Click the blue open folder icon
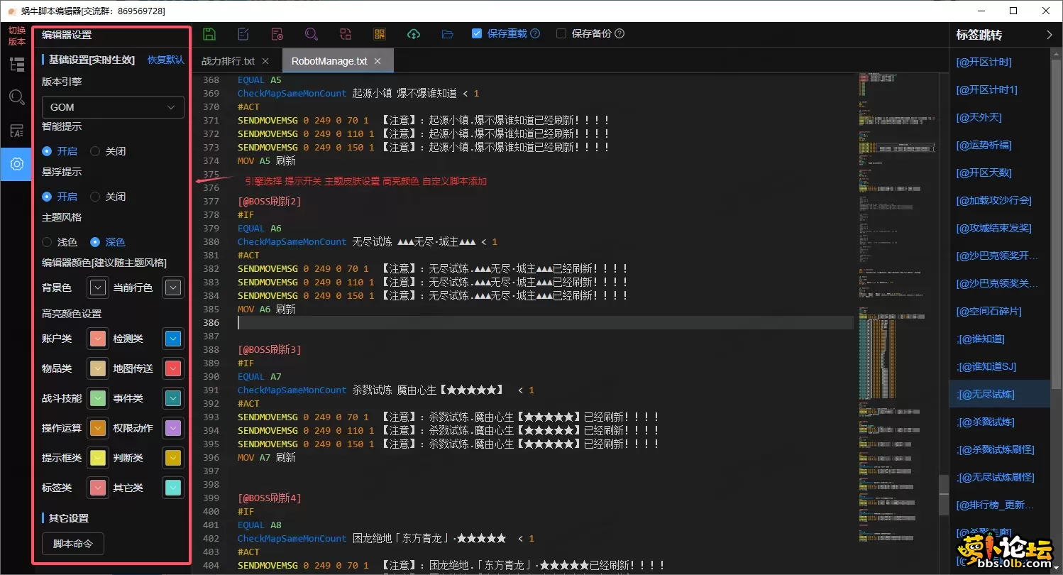1063x575 pixels. pos(447,34)
